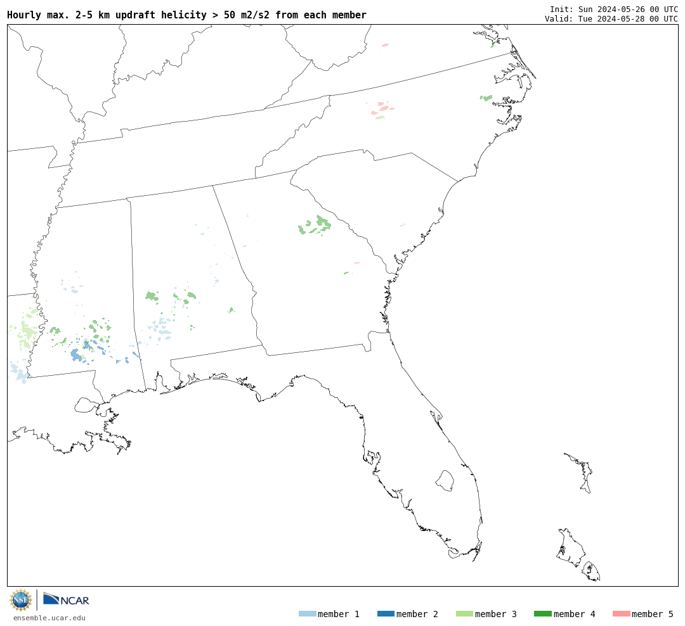Image resolution: width=685 pixels, height=626 pixels.
Task: Click the member 5 pink legend swatch
Action: coord(621,614)
